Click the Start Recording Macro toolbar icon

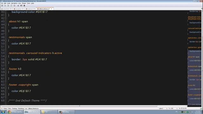2,6
